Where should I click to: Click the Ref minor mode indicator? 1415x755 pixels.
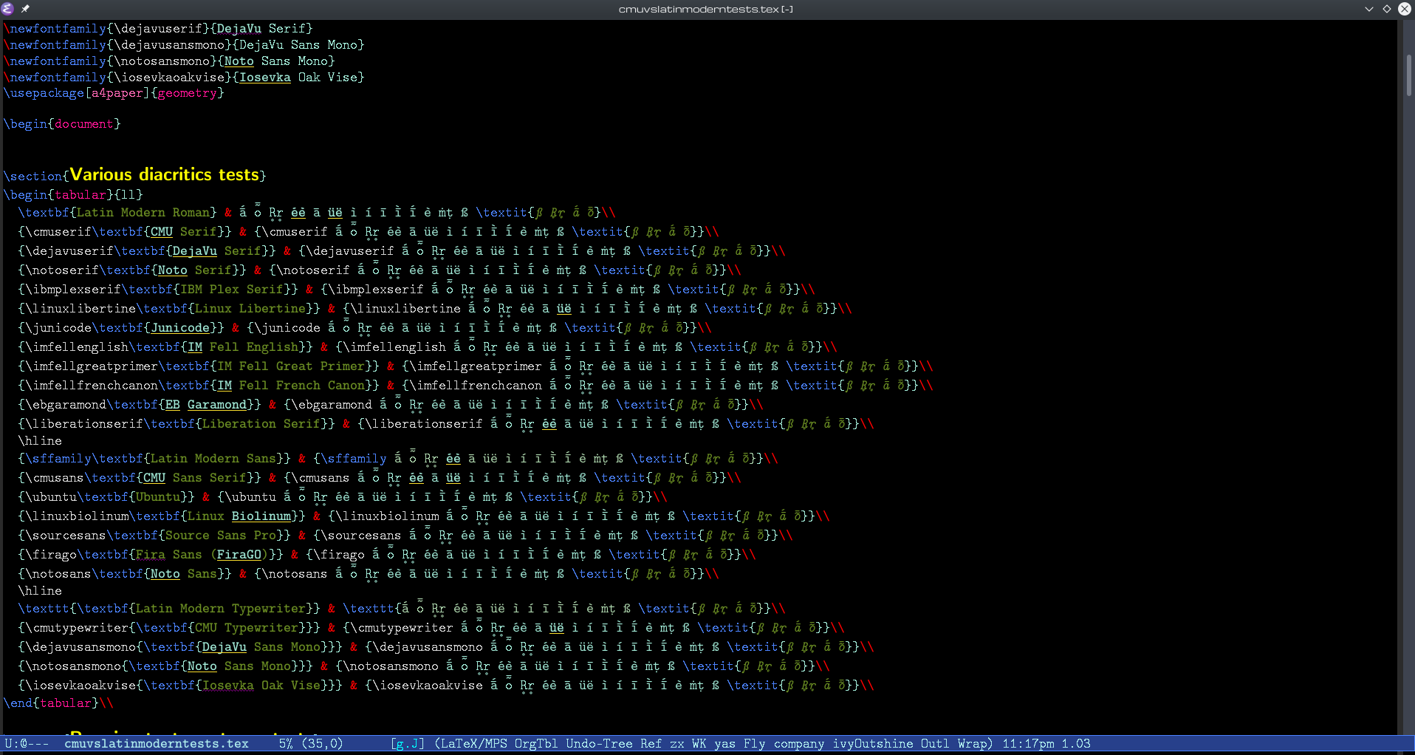[651, 743]
